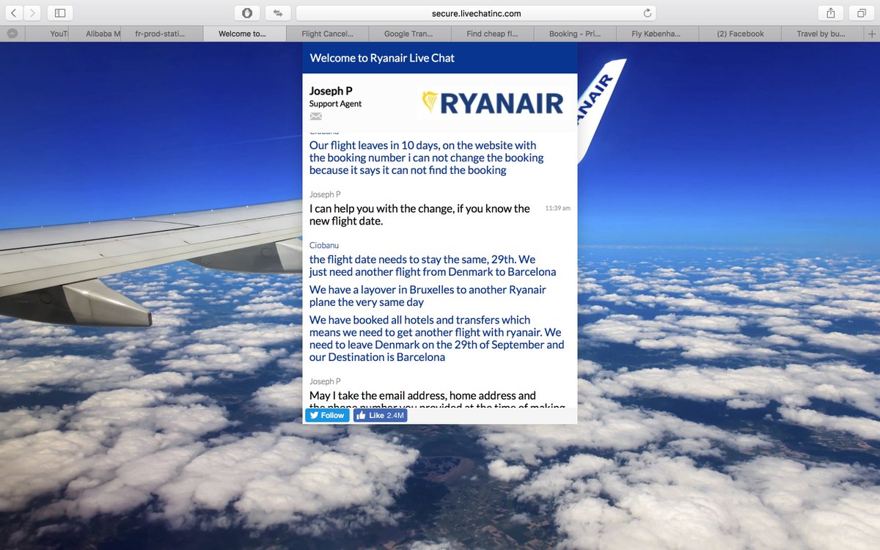Viewport: 880px width, 550px height.
Task: Open the Google Translate tab
Action: (x=409, y=34)
